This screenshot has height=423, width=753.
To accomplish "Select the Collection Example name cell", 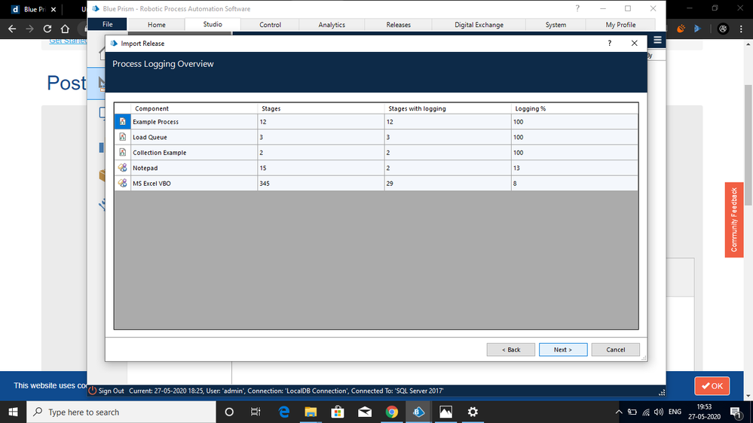I will tap(194, 153).
